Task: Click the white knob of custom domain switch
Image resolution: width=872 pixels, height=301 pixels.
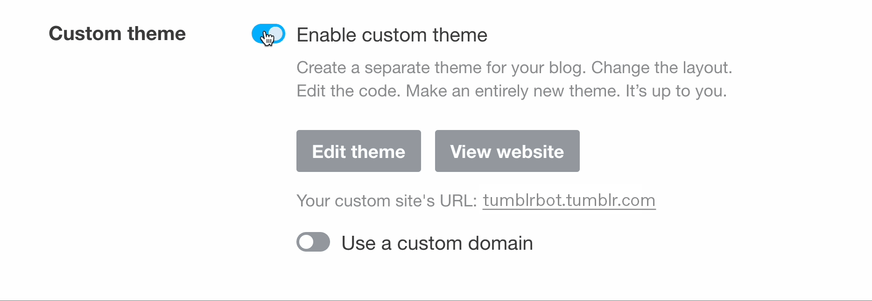Action: [307, 242]
